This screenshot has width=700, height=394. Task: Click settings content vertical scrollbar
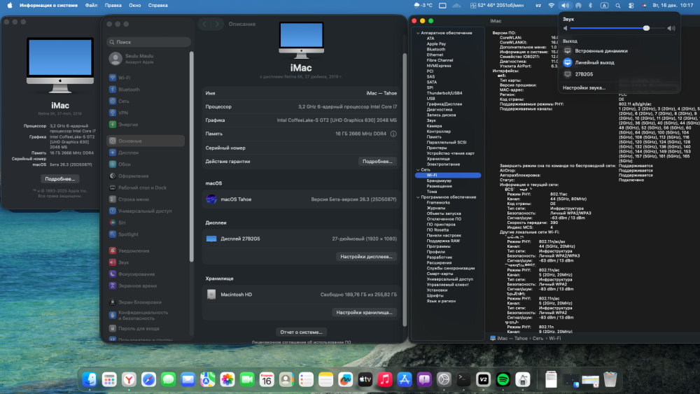click(x=405, y=190)
